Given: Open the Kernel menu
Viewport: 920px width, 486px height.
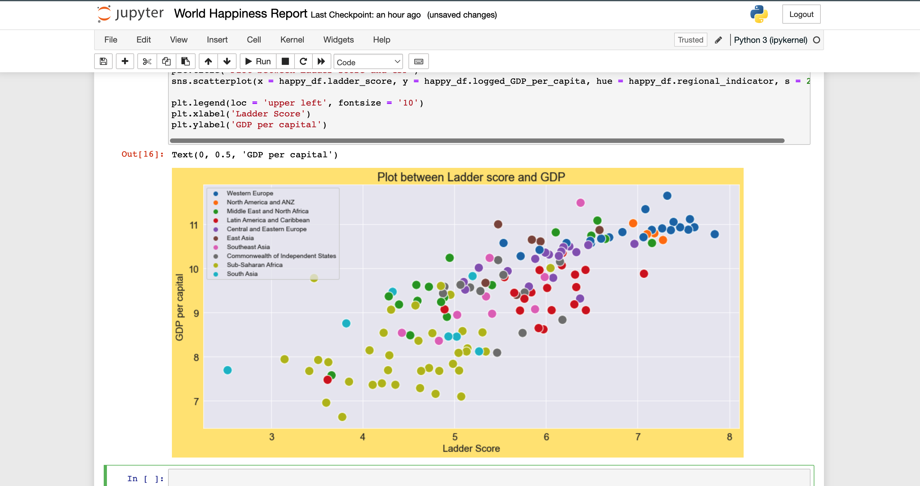Looking at the screenshot, I should click(x=292, y=40).
